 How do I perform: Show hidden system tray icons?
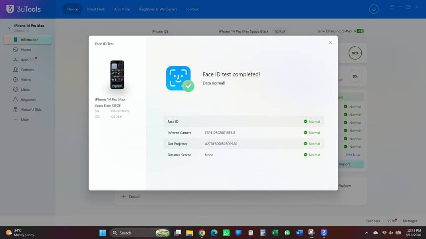(367, 233)
